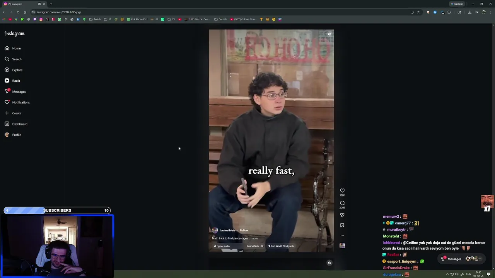Mute the reel using the speaker icon at top
This screenshot has width=495, height=278.
pos(329,34)
